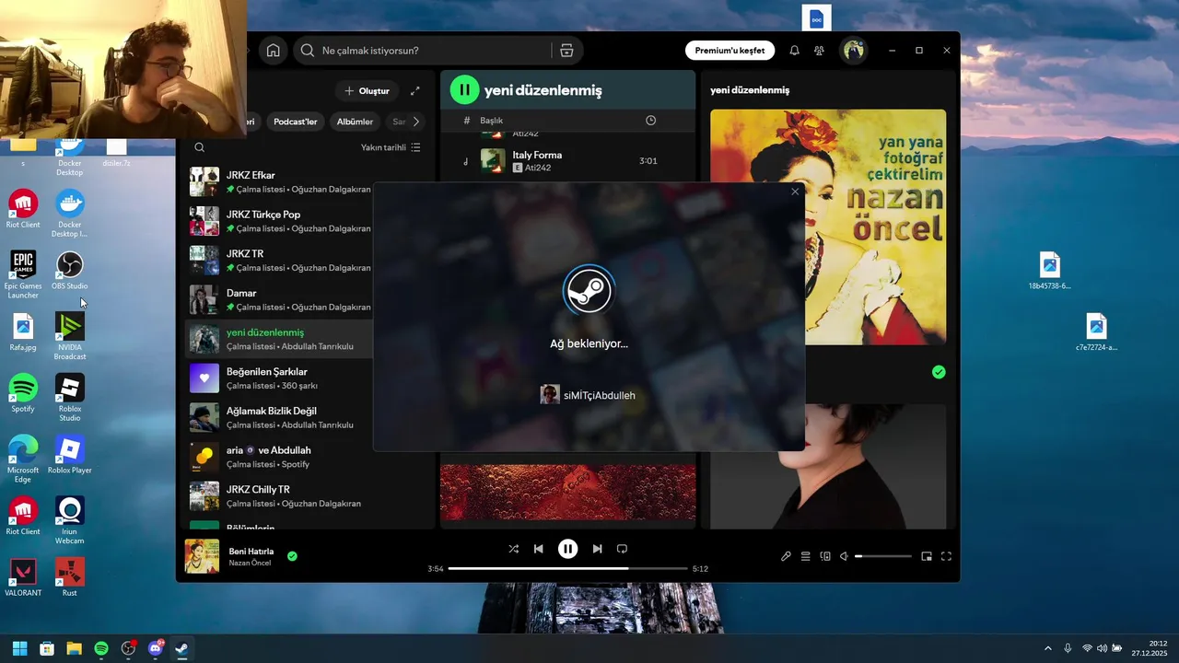
Task: Open the Damar playlist
Action: [x=279, y=299]
